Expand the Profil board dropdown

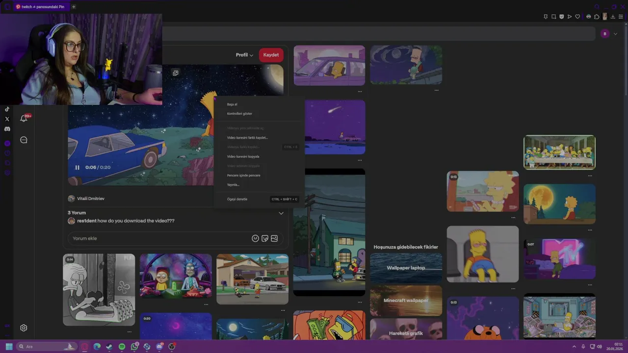tap(244, 55)
